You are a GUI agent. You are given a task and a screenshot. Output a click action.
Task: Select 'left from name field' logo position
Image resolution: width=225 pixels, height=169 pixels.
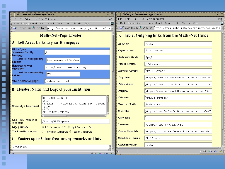(43, 127)
